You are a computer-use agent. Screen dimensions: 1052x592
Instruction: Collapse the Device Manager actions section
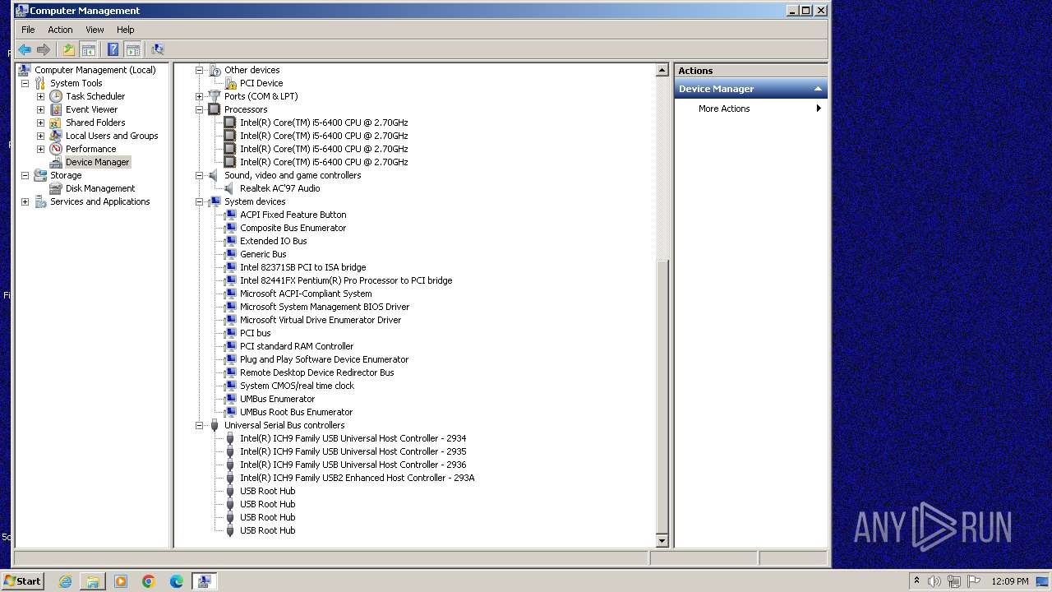coord(818,89)
